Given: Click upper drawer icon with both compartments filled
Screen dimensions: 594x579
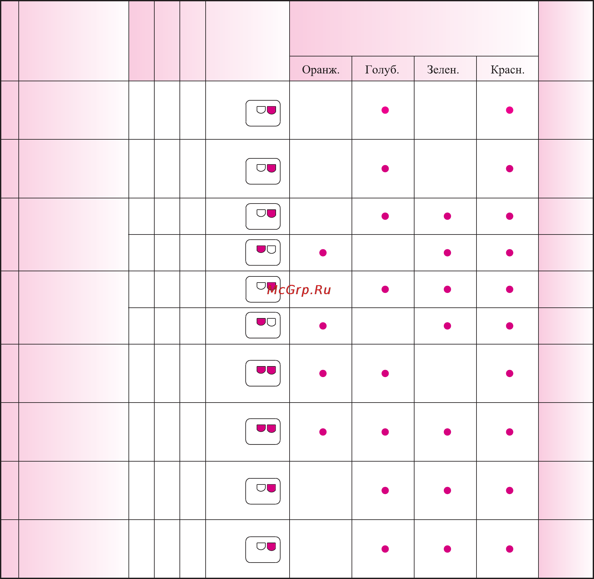Looking at the screenshot, I should 263,373.
